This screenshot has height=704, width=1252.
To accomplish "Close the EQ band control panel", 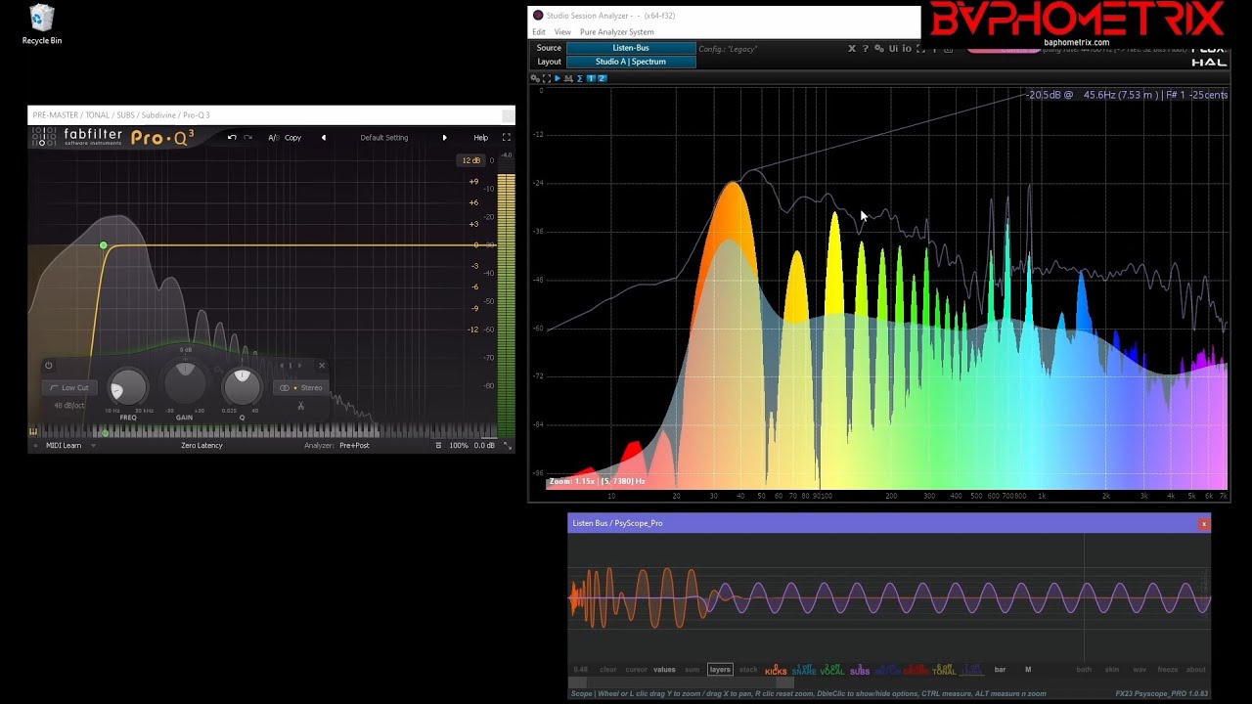I will click(x=322, y=366).
